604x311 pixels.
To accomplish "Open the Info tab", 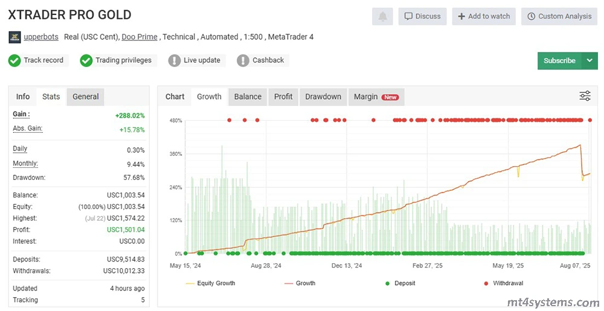I will [x=23, y=97].
